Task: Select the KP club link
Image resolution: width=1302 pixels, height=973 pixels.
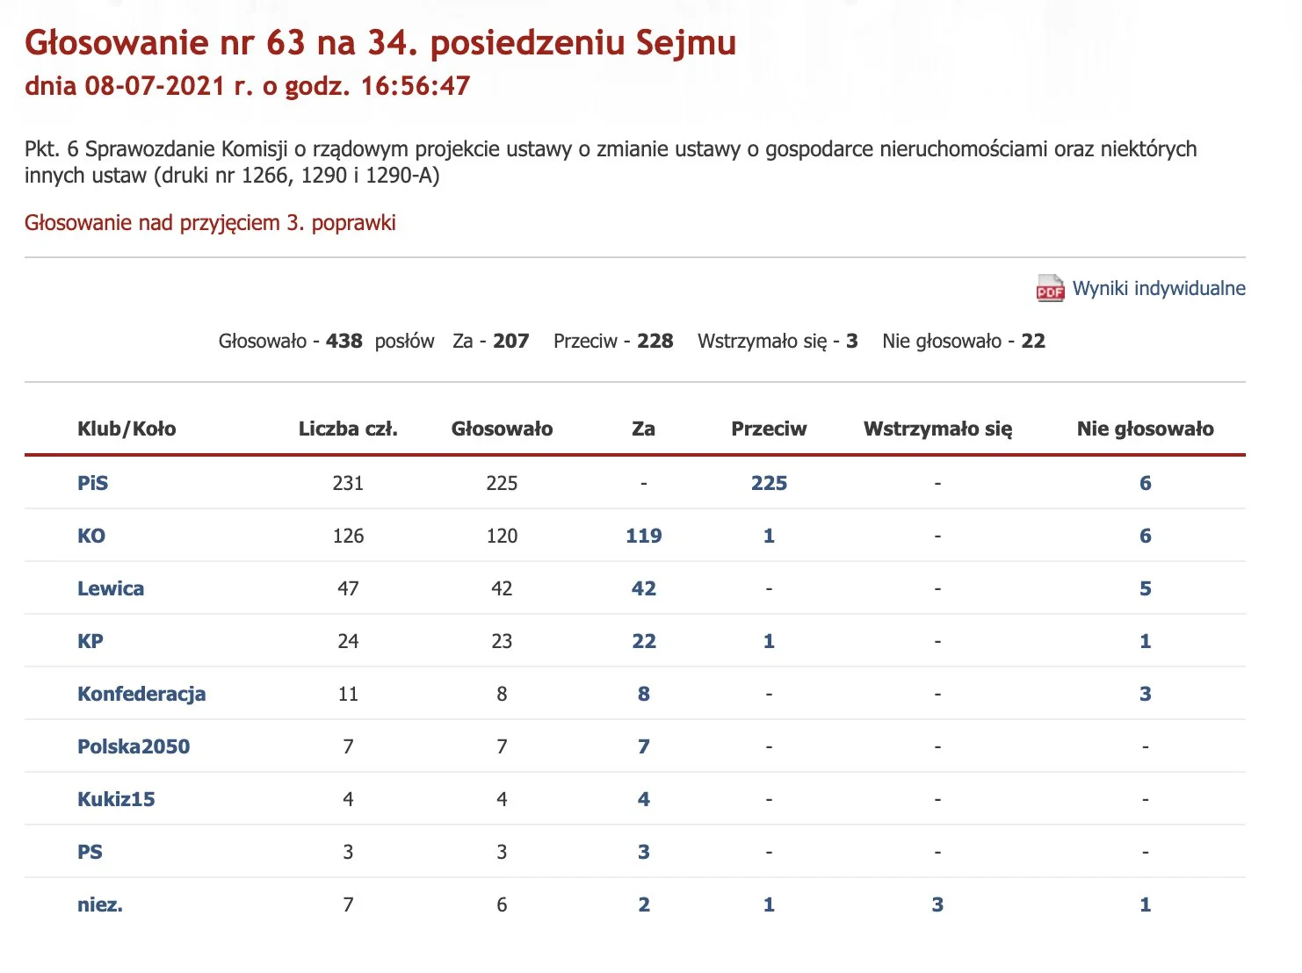Action: 90,641
